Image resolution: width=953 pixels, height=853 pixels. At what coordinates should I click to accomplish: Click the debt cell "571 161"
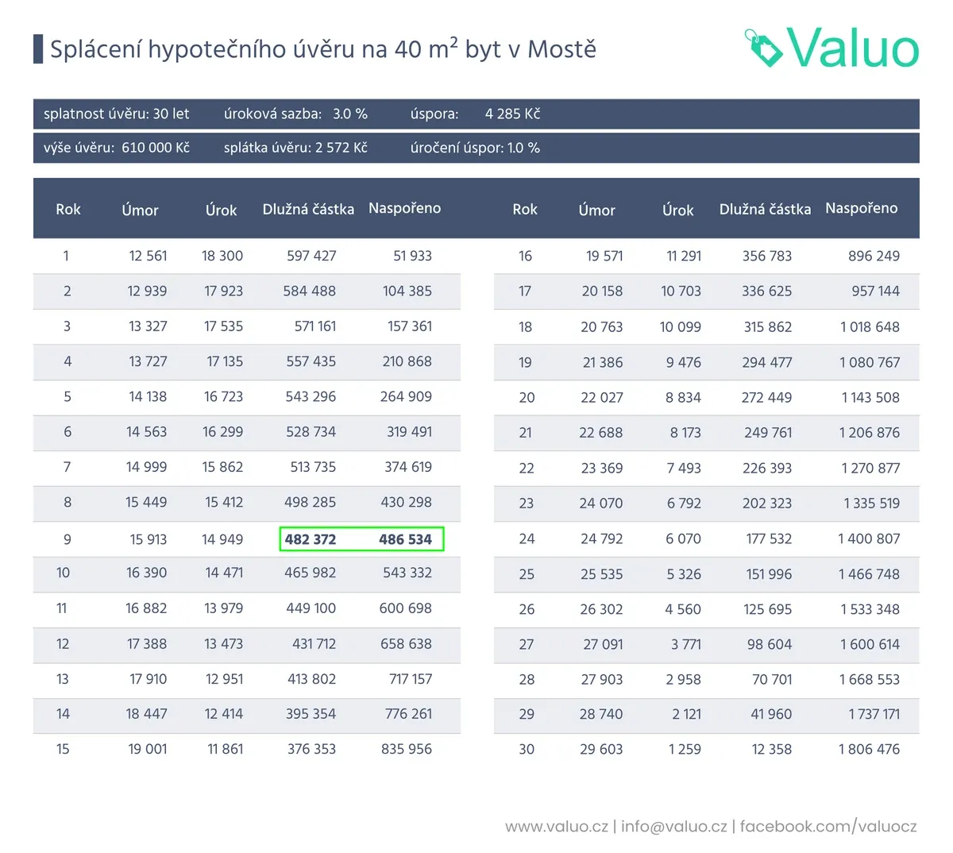pyautogui.click(x=315, y=326)
